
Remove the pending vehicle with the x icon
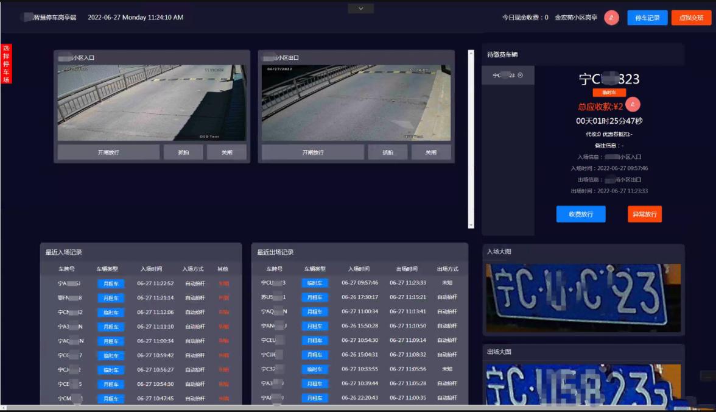tap(520, 76)
